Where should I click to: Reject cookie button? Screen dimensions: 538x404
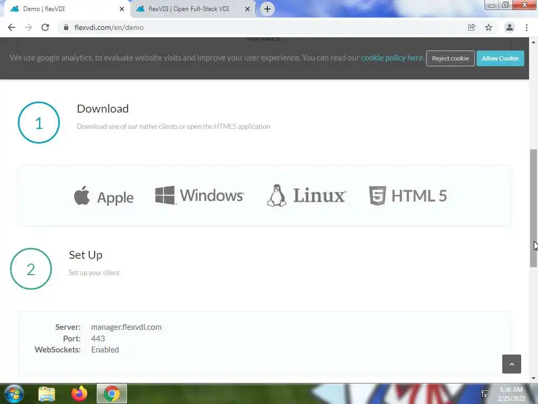click(x=450, y=58)
